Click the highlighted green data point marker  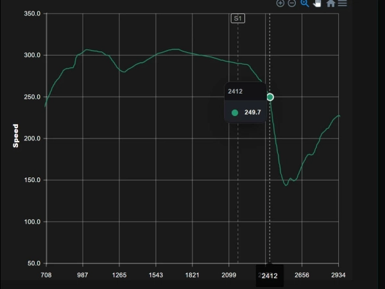click(270, 97)
